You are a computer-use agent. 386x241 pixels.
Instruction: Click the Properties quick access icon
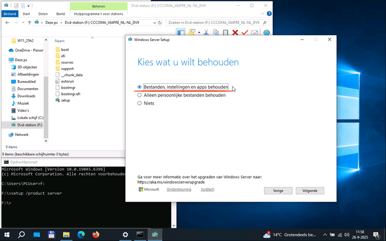coord(16,5)
